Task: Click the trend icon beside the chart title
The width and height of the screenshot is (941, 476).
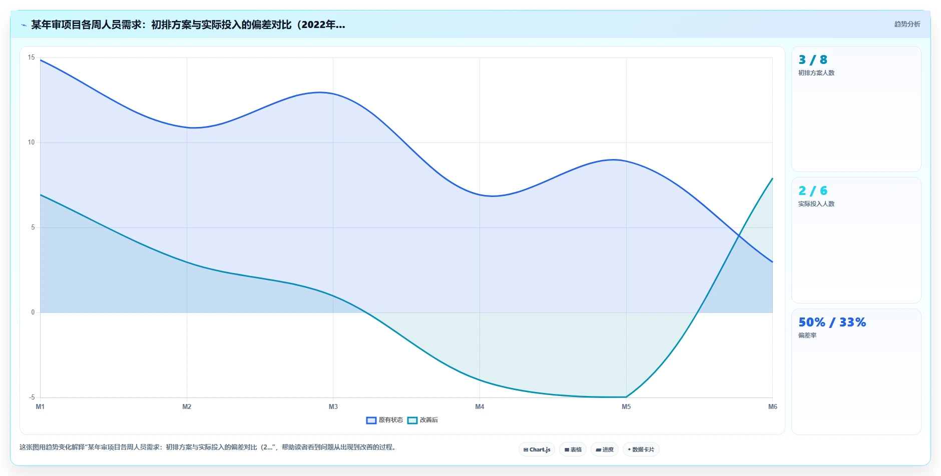Action: coord(24,25)
